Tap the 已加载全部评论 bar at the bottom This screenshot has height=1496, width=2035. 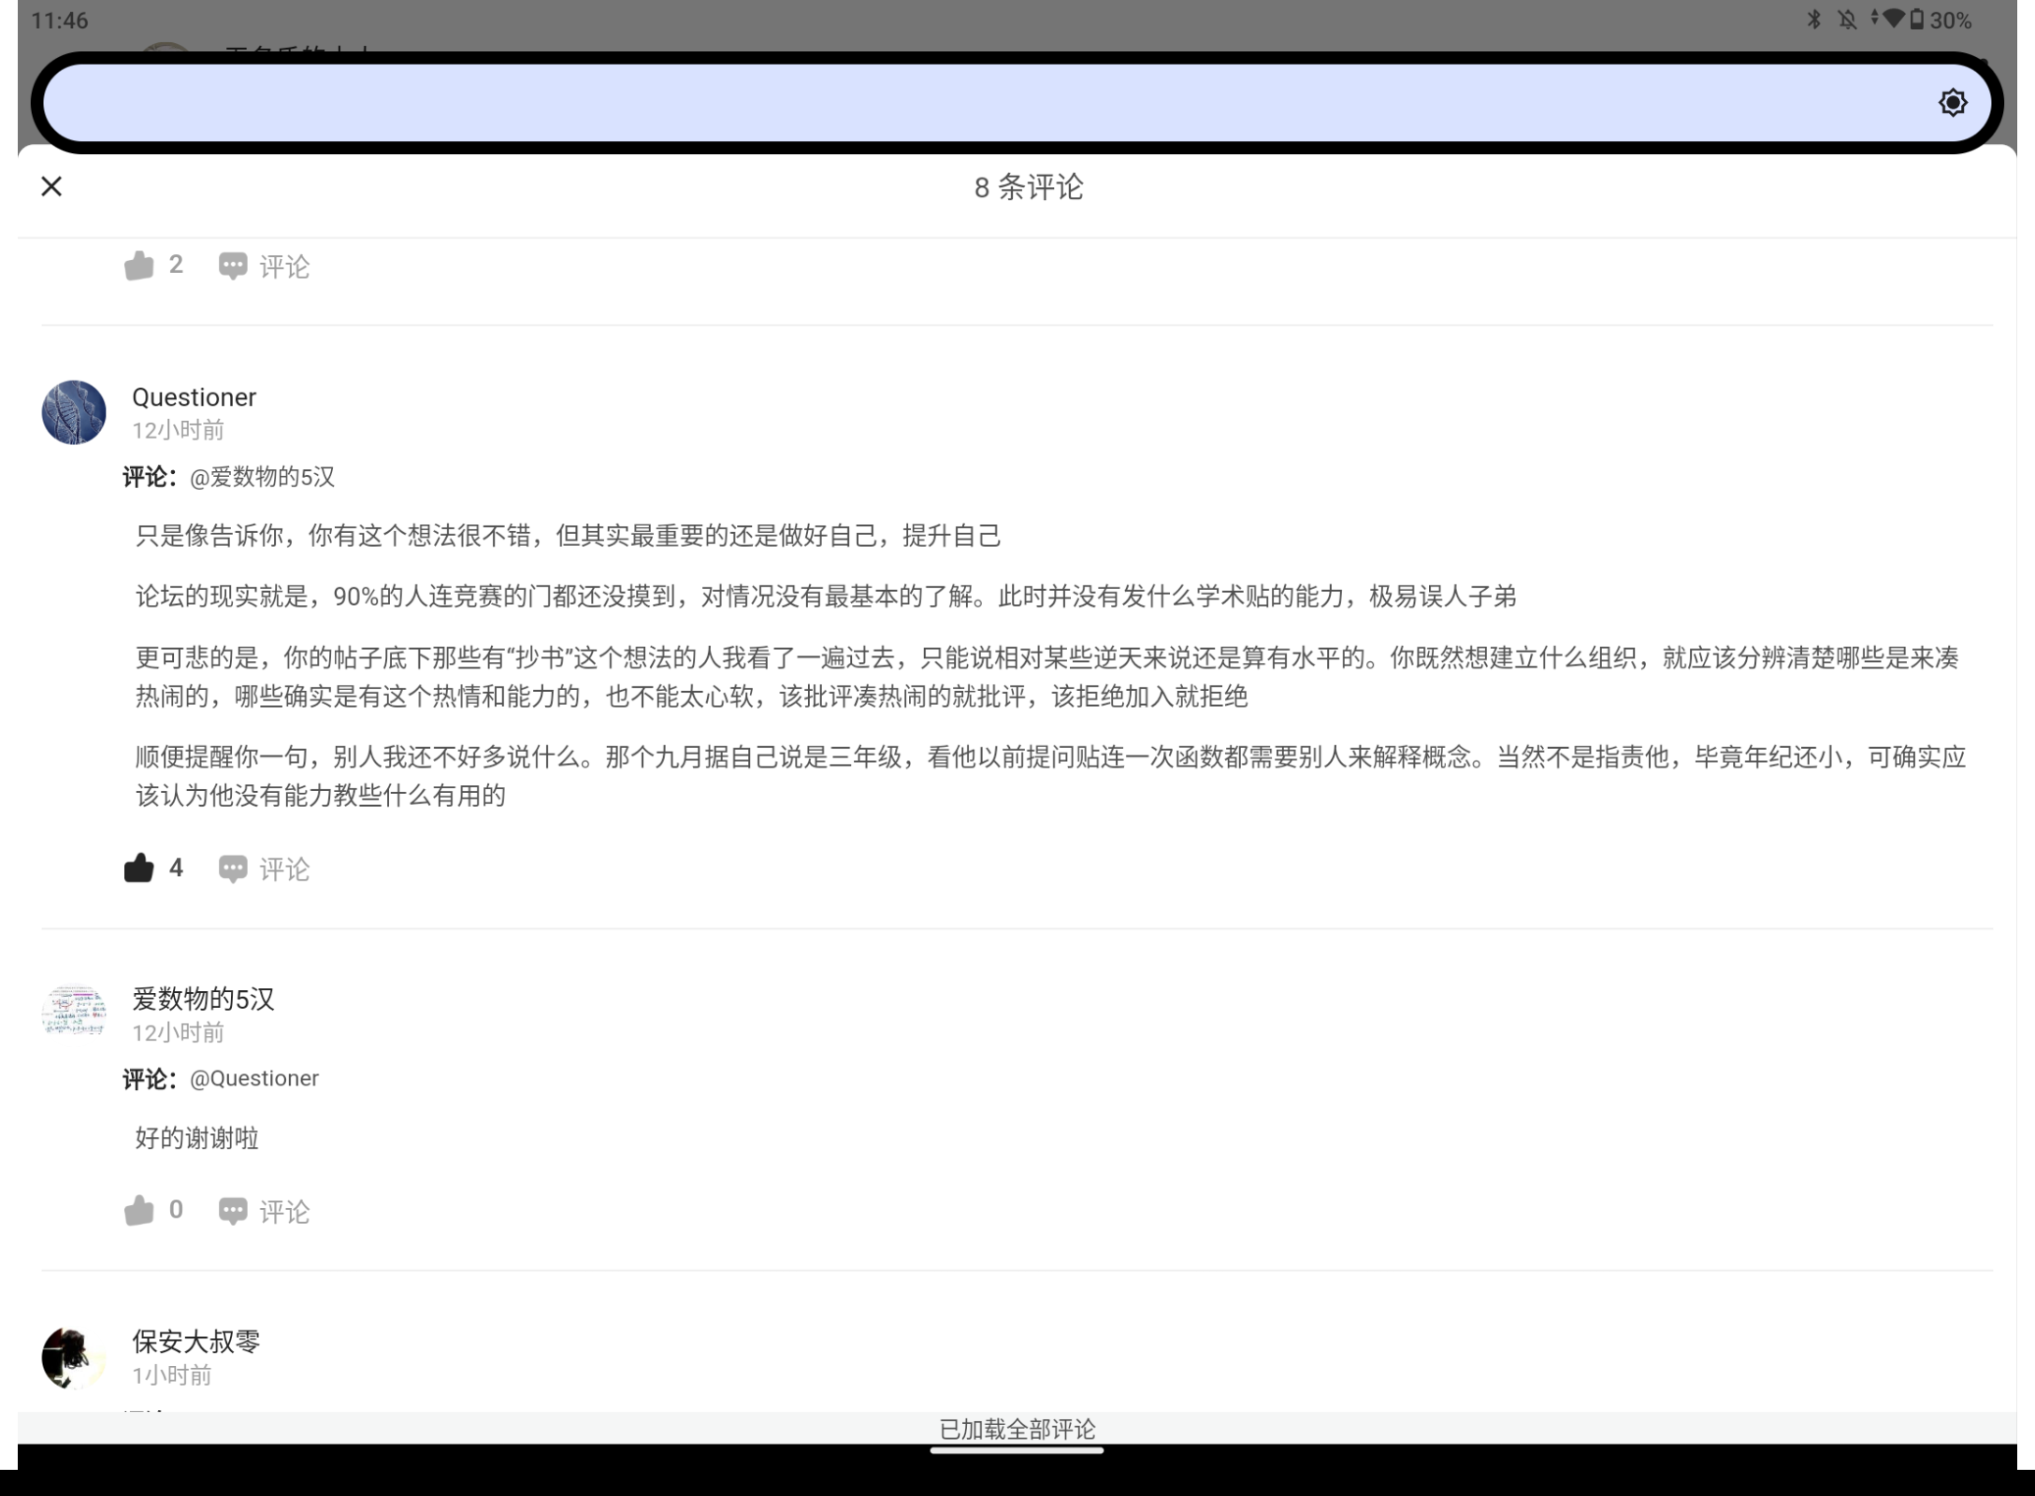coord(1017,1428)
